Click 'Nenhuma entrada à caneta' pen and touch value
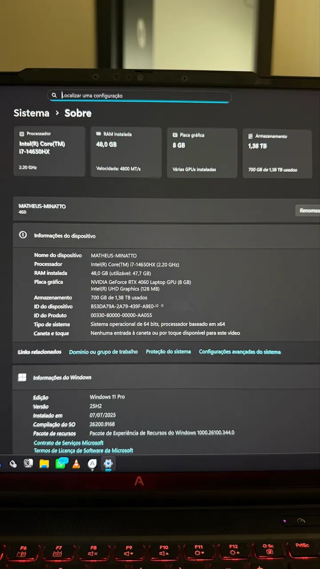Image resolution: width=320 pixels, height=569 pixels. [165, 333]
